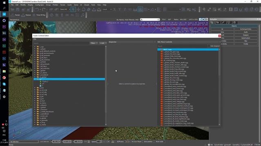Open the fifth Rollup Bar layers tab icon
The height and width of the screenshot is (146, 261).
(x=234, y=23)
